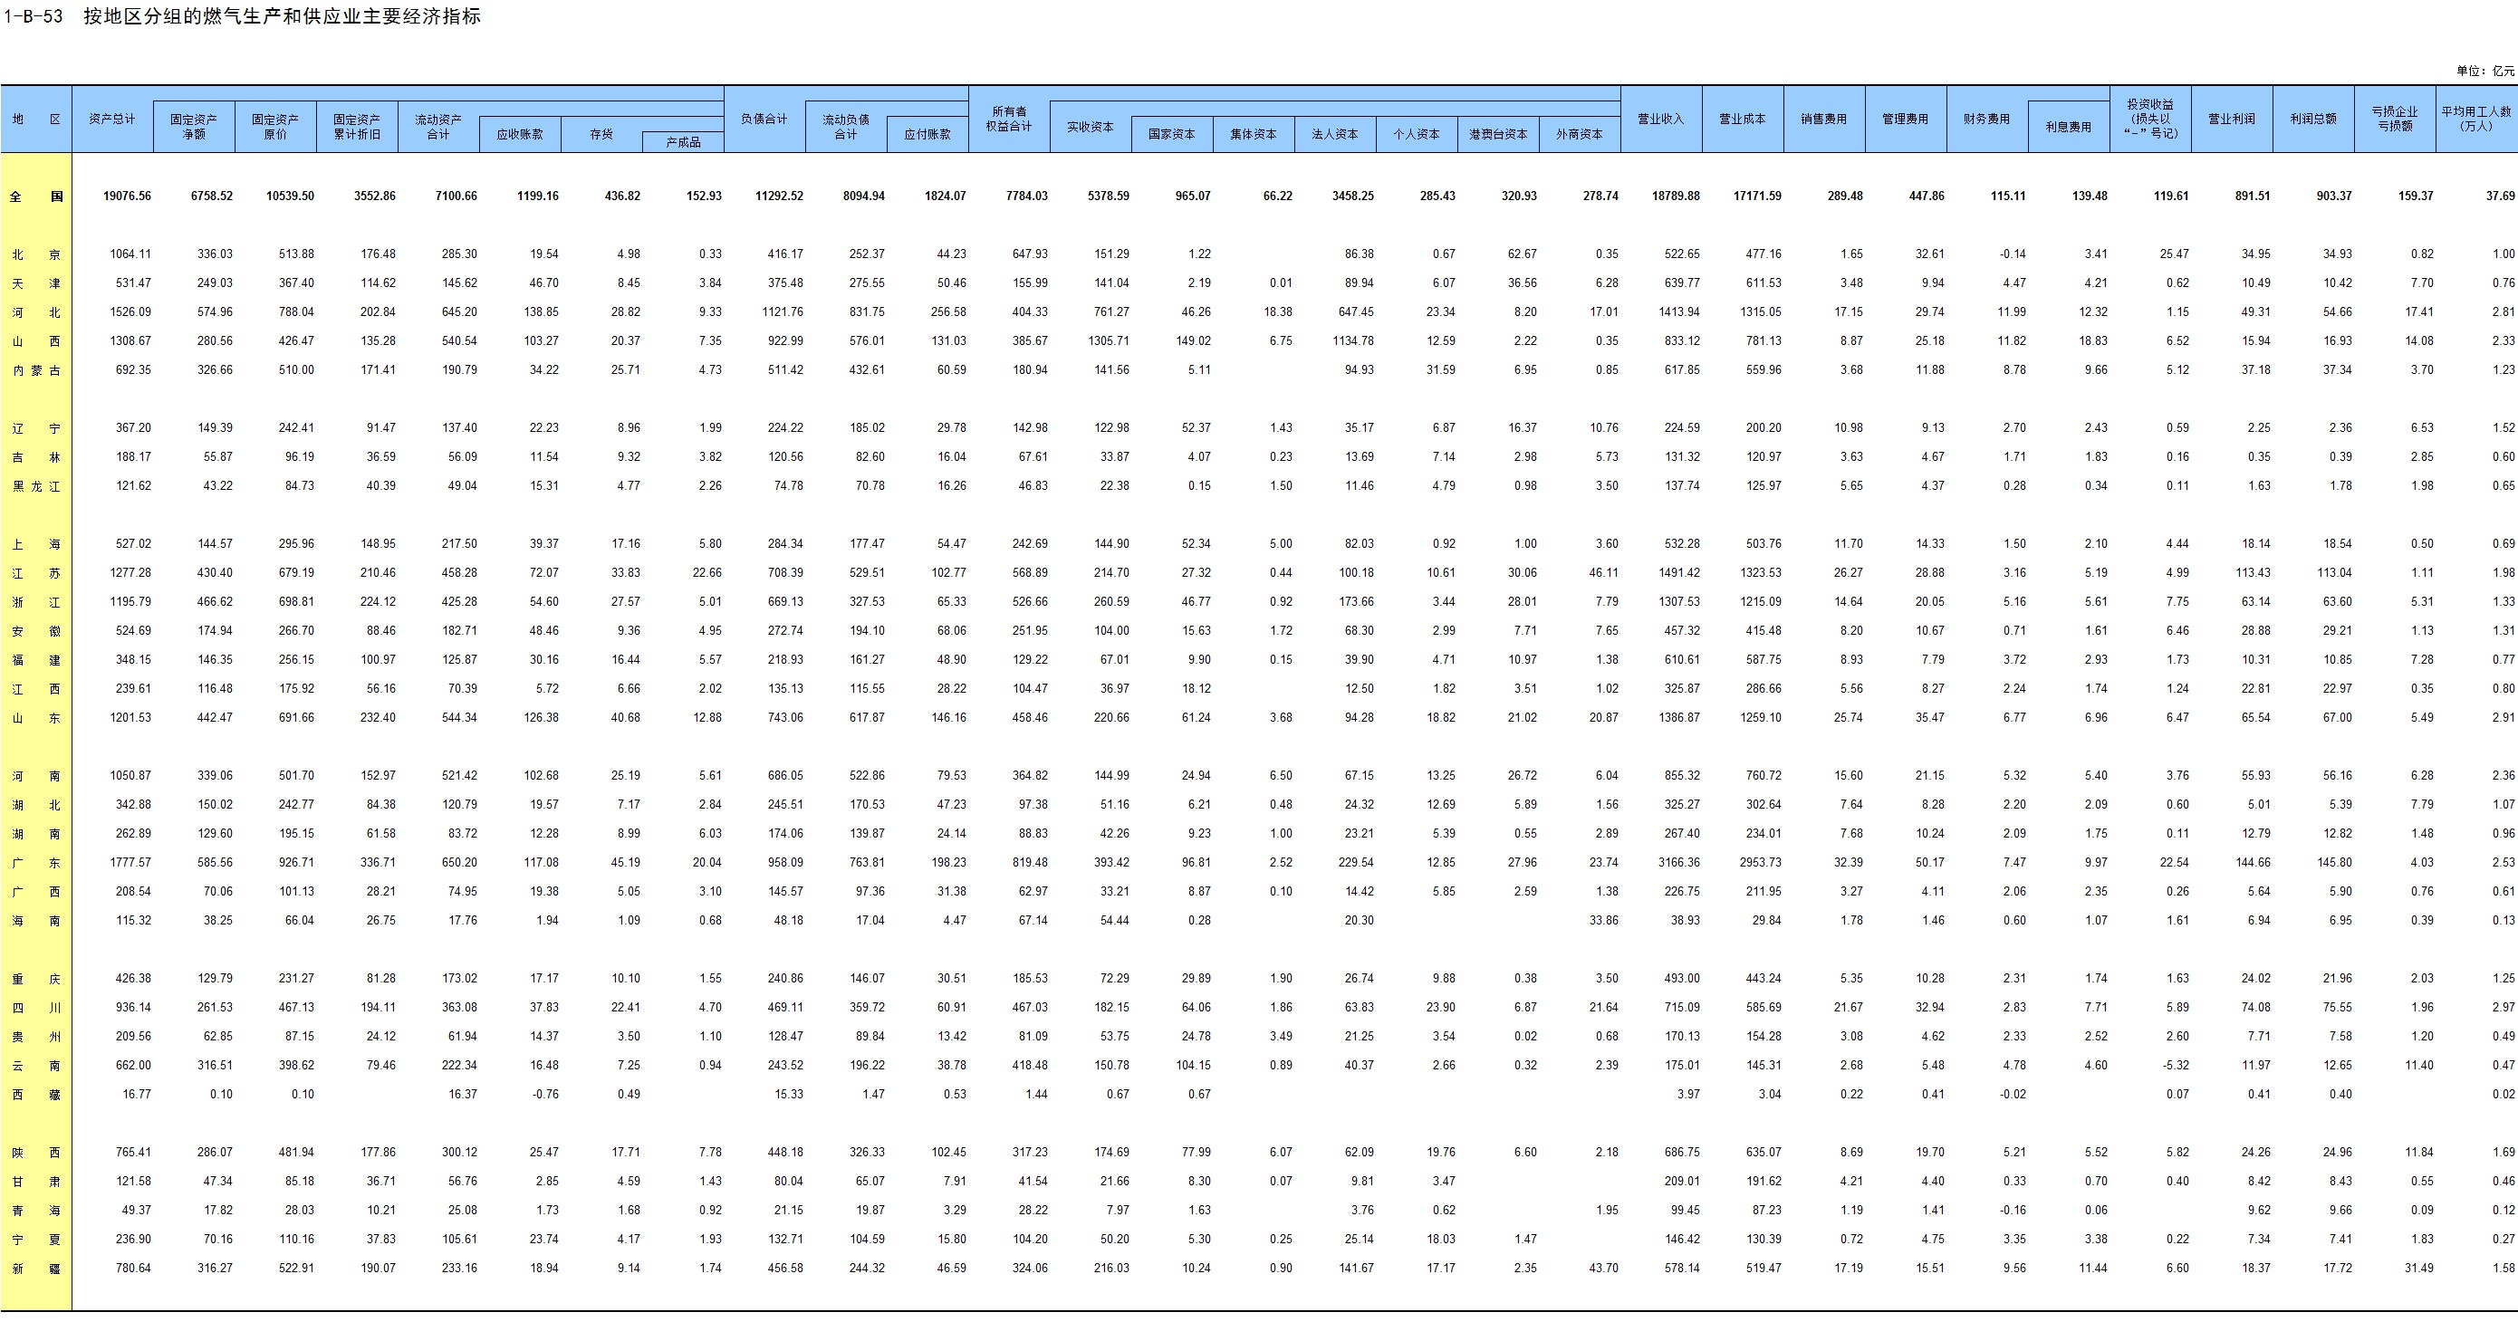Select the 亏损企业亏损额 column header
Viewport: 2518px width, 1341px height.
point(2394,120)
